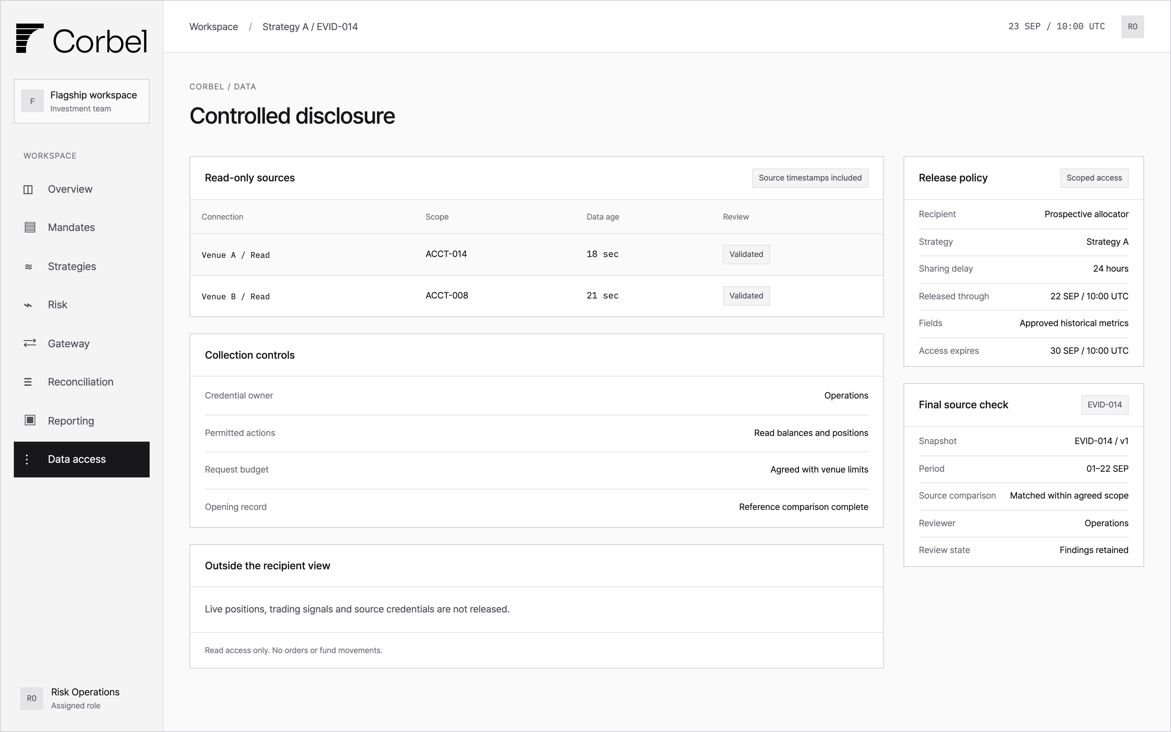Viewport: 1171px width, 732px height.
Task: Click the Reporting square icon
Action: coord(30,420)
